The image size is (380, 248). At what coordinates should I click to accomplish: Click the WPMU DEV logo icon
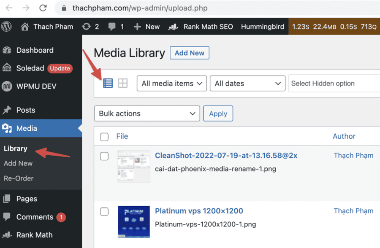pyautogui.click(x=7, y=86)
